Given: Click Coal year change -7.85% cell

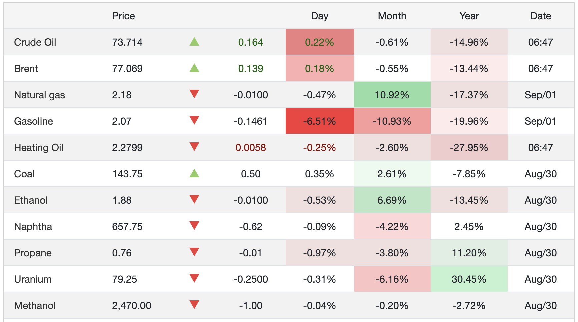Looking at the screenshot, I should point(469,174).
